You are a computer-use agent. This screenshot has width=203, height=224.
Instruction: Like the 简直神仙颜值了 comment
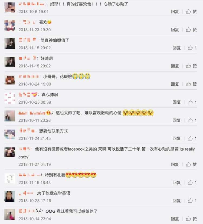[192, 48]
